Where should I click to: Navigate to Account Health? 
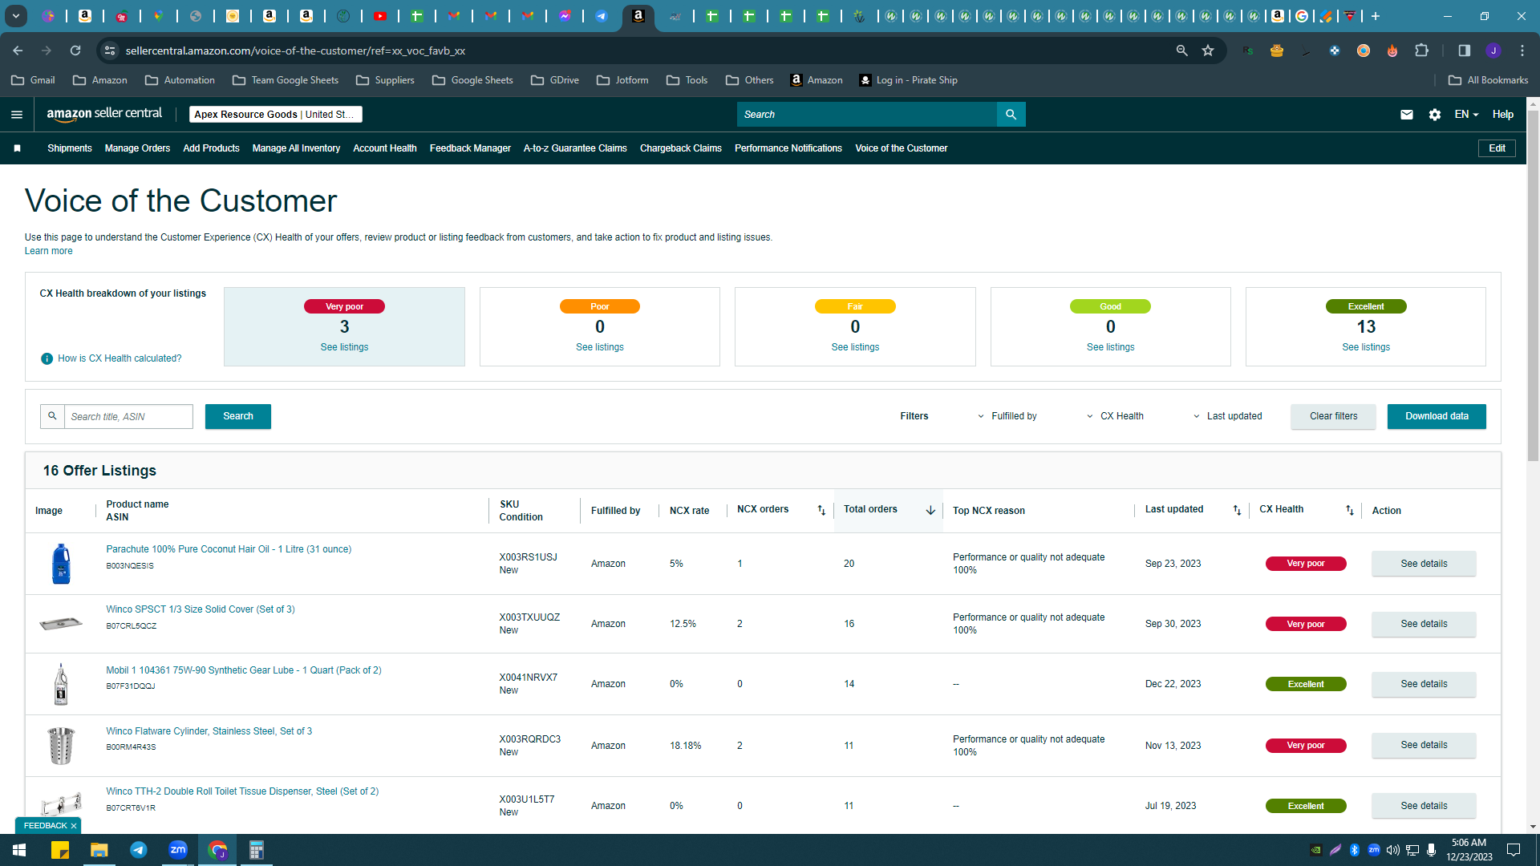pos(385,148)
